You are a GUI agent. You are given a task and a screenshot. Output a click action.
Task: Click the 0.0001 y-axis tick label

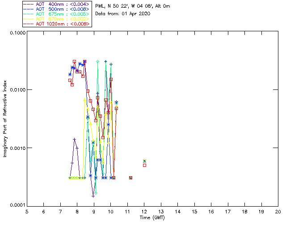[17, 205]
